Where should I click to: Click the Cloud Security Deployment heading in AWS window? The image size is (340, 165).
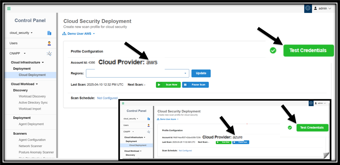[97, 21]
